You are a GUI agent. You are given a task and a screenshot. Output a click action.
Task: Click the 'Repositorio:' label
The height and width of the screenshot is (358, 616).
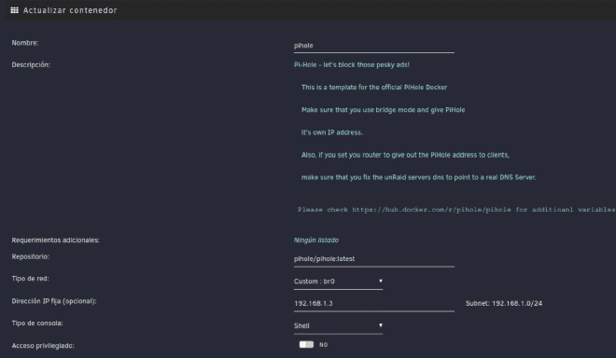pos(31,256)
